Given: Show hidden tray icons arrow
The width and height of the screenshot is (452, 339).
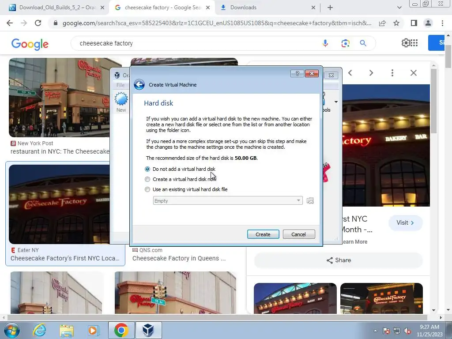Looking at the screenshot, I should (375, 331).
